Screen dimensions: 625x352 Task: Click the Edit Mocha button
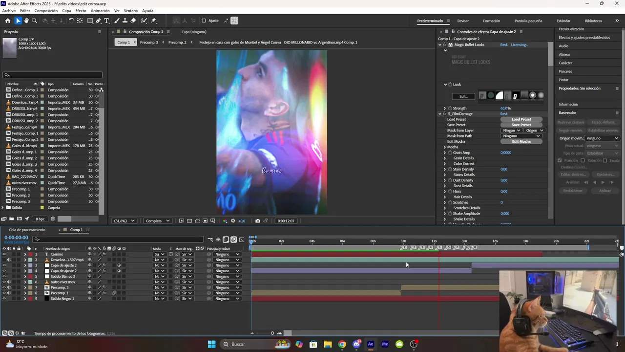[521, 141]
